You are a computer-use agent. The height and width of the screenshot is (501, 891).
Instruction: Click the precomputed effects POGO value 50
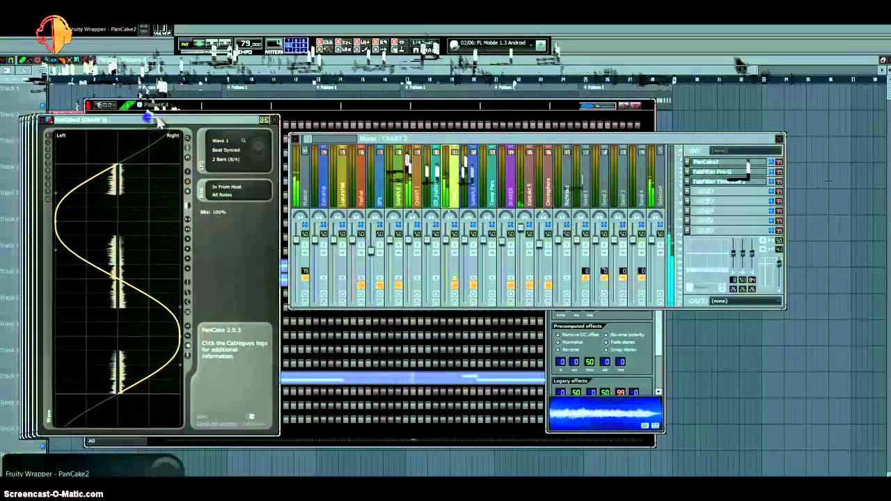590,362
